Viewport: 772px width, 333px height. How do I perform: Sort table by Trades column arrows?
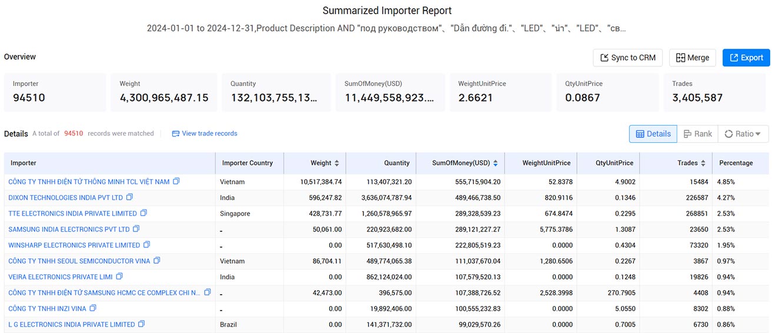tap(703, 163)
